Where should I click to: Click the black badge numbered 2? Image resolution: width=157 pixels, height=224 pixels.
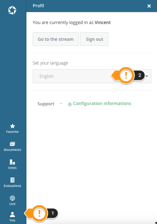click(x=139, y=75)
